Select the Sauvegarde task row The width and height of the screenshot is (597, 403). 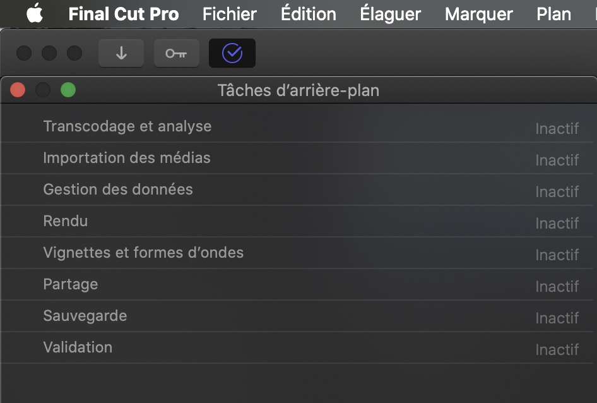point(297,316)
